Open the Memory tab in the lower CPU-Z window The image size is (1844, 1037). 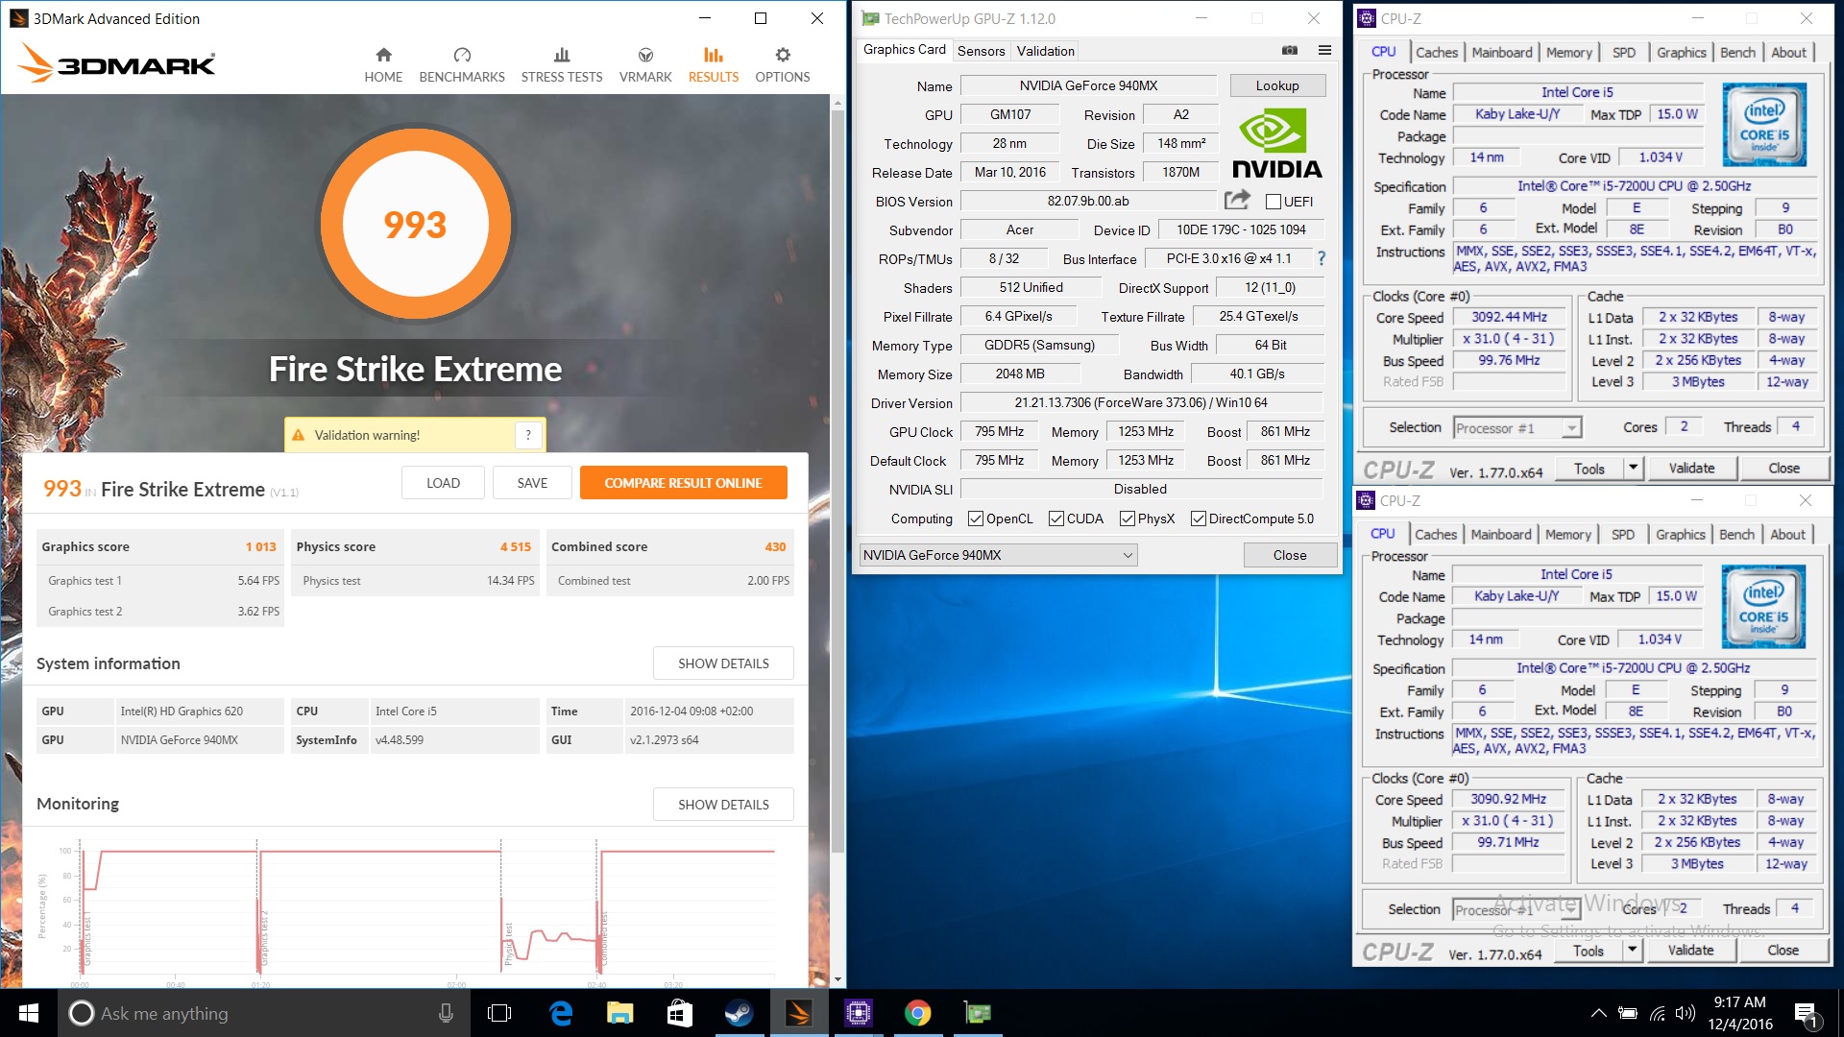[x=1567, y=535]
